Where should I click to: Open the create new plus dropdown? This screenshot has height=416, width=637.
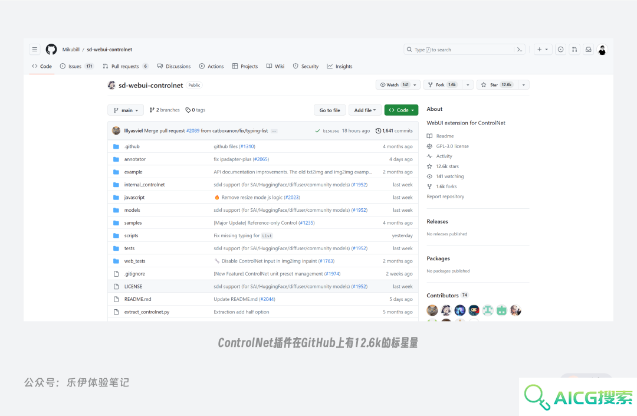543,50
